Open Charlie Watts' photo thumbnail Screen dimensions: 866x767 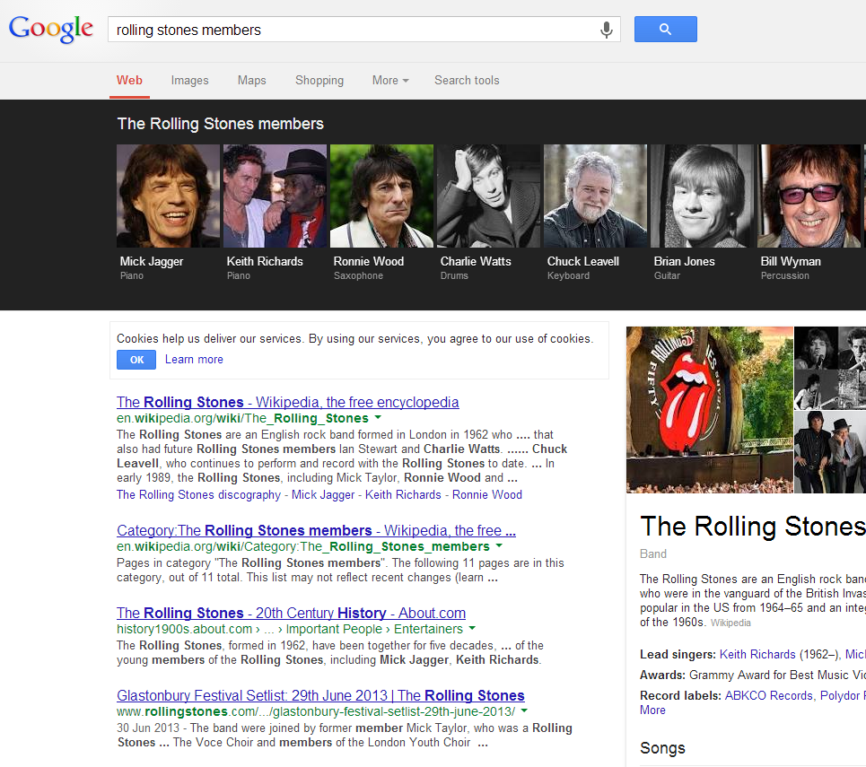pyautogui.click(x=489, y=196)
